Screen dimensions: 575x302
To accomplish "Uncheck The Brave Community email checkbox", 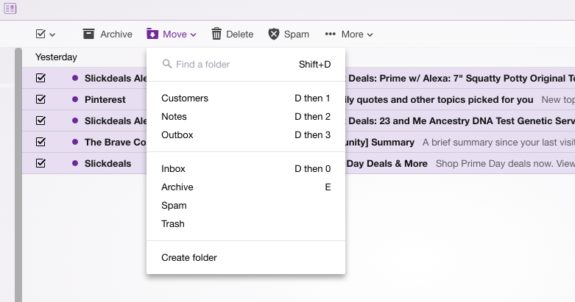I will (40, 142).
